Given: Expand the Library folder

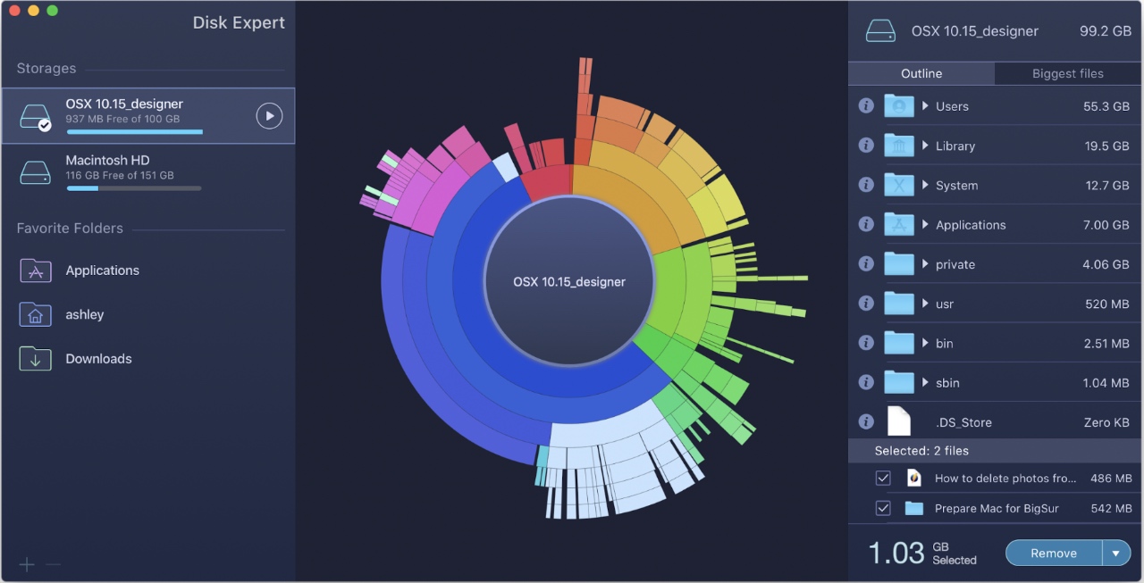Looking at the screenshot, I should pos(925,146).
